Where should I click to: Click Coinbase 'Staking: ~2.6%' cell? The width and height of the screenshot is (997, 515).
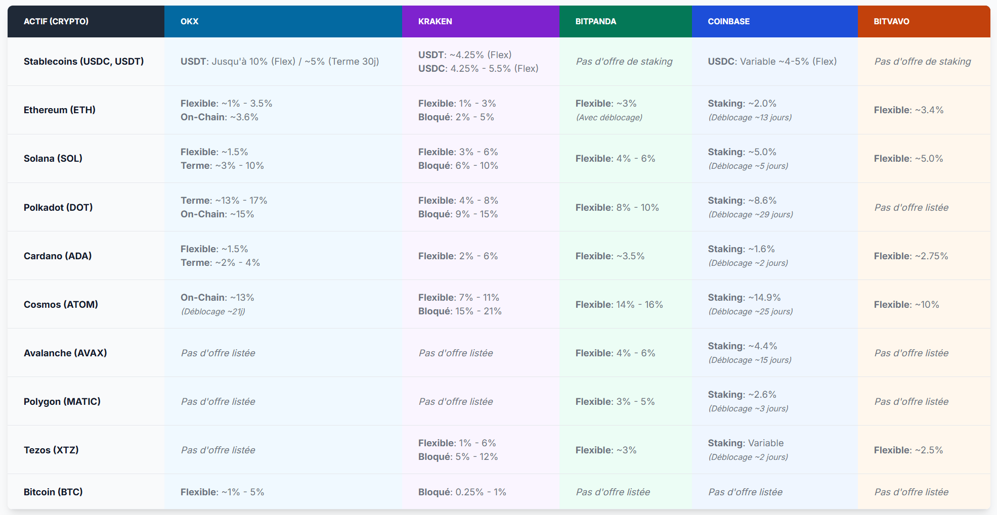(x=742, y=395)
